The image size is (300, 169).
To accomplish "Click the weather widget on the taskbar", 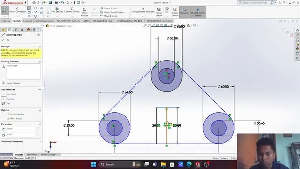I will [x=11, y=164].
